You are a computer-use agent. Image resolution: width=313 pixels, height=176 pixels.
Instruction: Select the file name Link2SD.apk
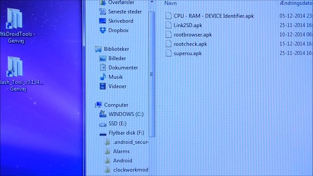[x=188, y=25]
